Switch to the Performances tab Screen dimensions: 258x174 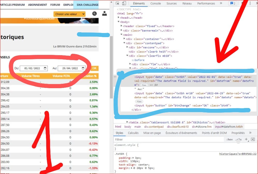click(206, 3)
